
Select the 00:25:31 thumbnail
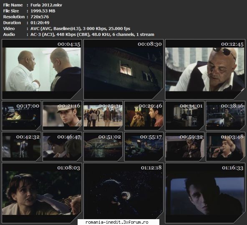point(103,115)
